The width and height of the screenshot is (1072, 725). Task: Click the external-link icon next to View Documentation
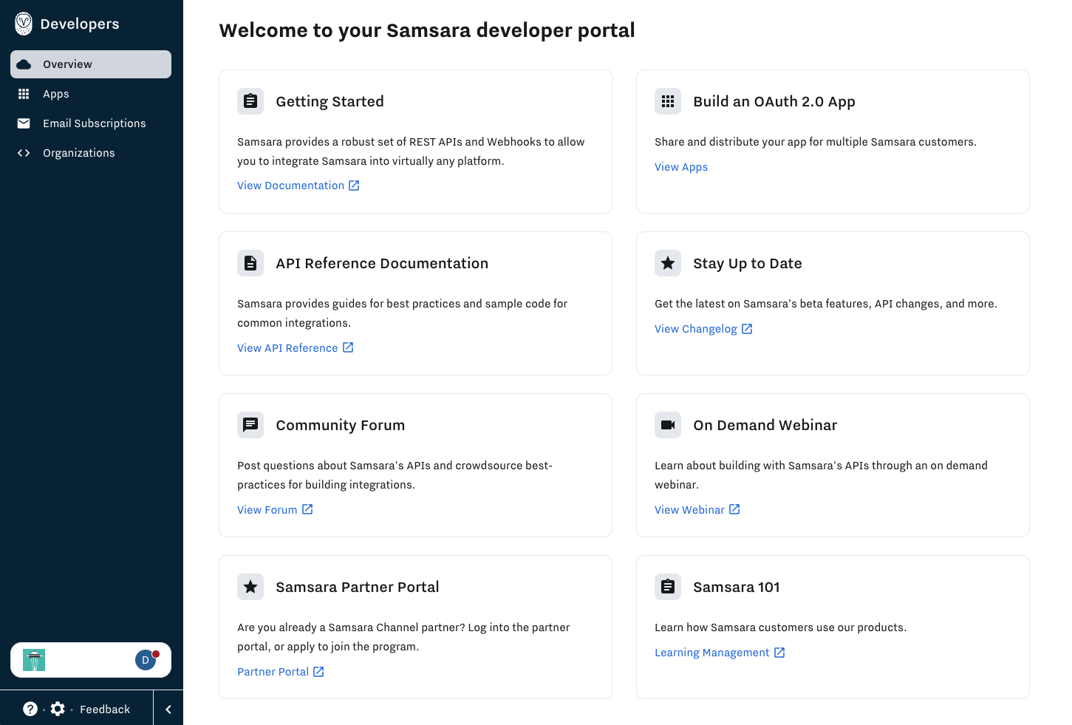354,185
